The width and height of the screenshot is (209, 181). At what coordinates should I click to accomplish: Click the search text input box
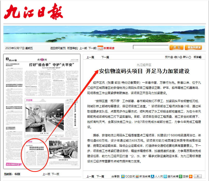coord(151,47)
